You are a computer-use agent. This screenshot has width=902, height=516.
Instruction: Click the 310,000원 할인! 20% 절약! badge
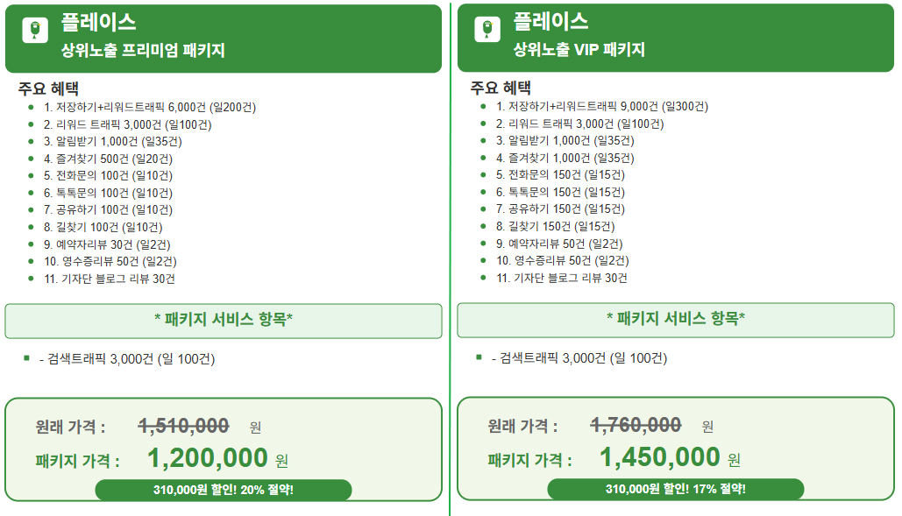pos(224,490)
